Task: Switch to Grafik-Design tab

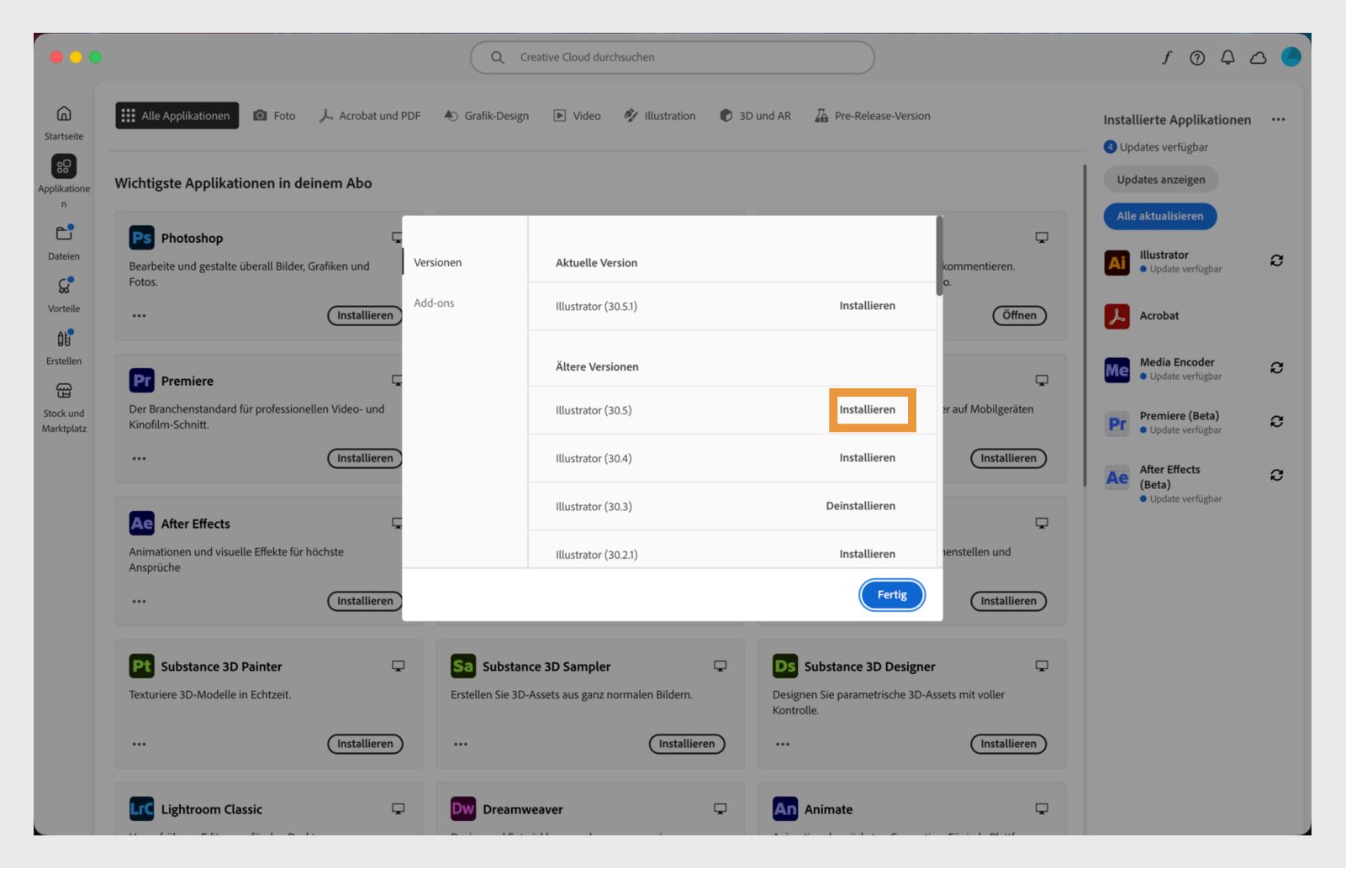Action: 486,116
